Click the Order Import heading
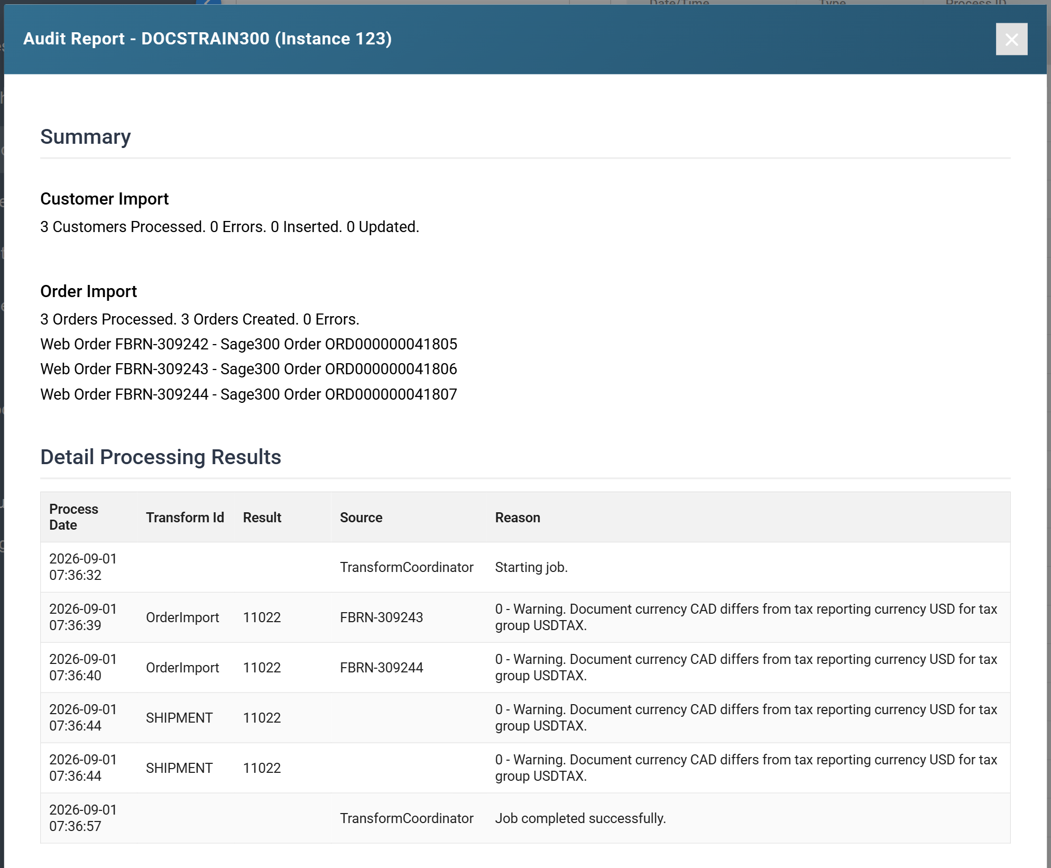Viewport: 1051px width, 868px height. (x=88, y=291)
